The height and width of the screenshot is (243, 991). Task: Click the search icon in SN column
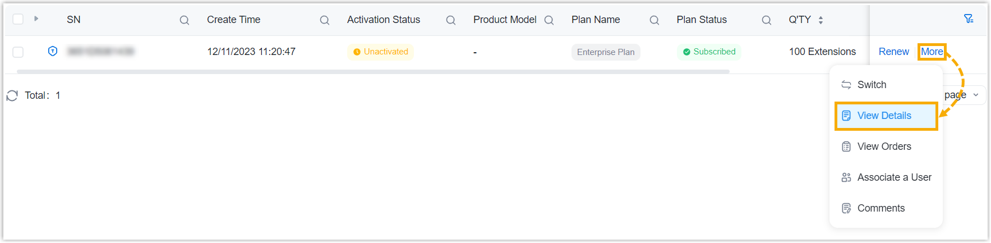184,20
